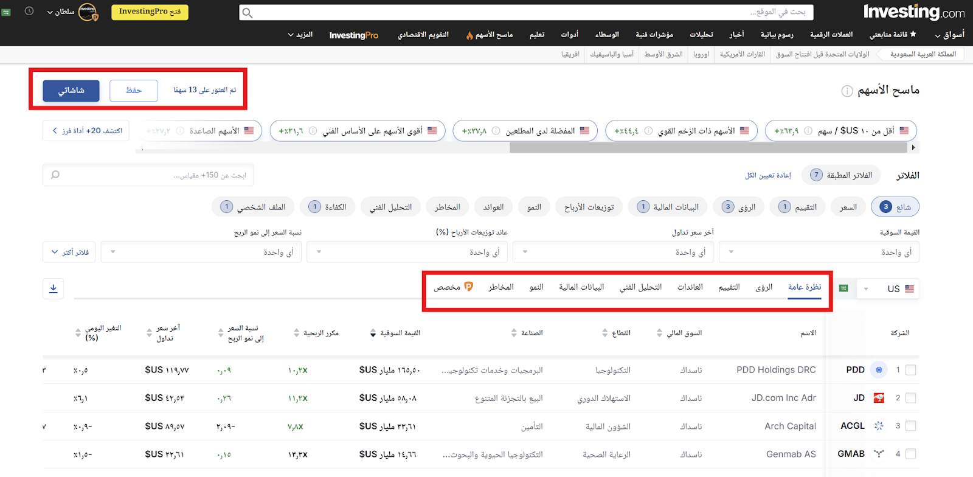Open the Arch Capital company name
973x477 pixels.
pyautogui.click(x=790, y=426)
